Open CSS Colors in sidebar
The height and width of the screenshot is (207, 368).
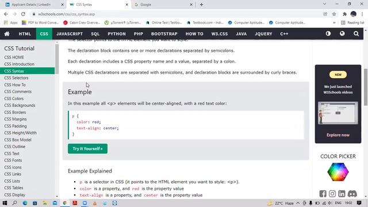click(27, 98)
